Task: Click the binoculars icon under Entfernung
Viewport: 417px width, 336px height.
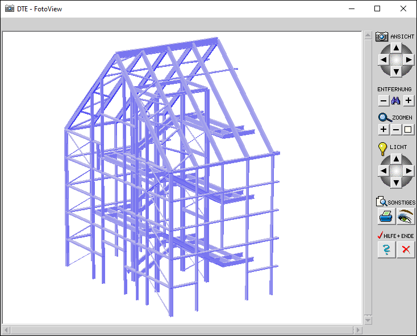Action: (396, 101)
